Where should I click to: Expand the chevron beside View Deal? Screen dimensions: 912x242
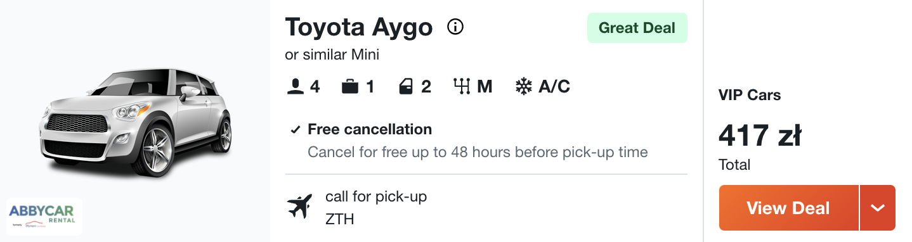pos(878,208)
